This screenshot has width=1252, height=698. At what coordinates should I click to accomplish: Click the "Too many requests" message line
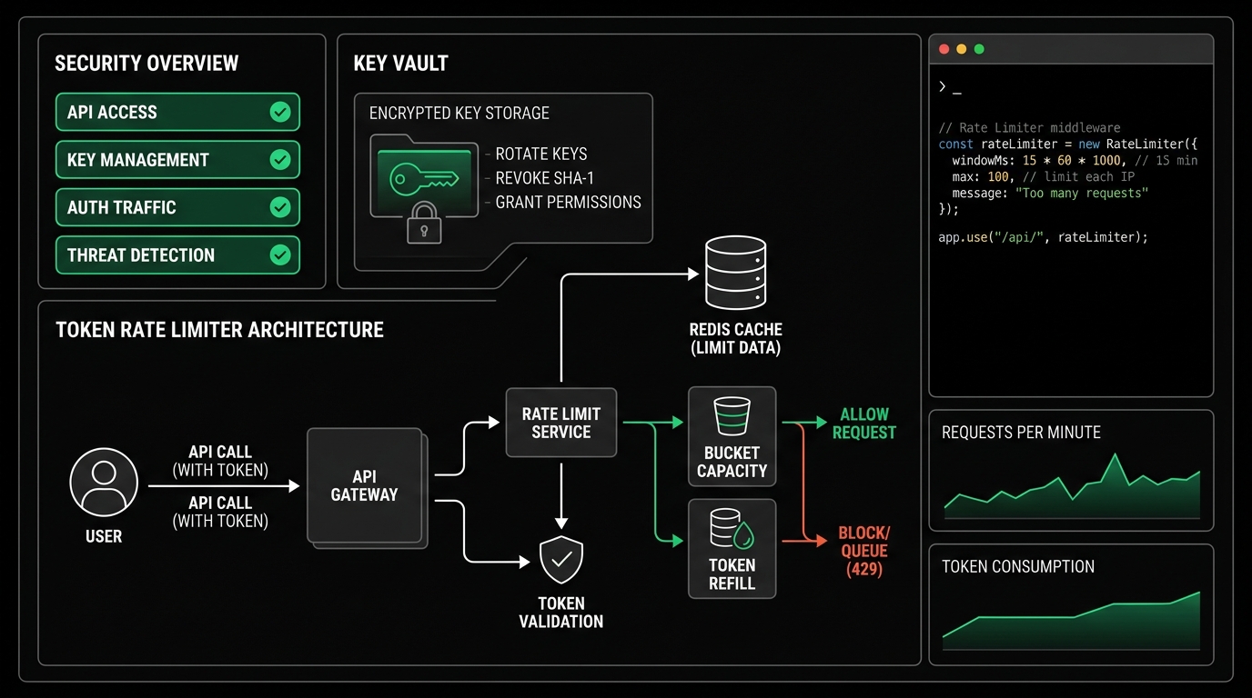pos(1050,193)
